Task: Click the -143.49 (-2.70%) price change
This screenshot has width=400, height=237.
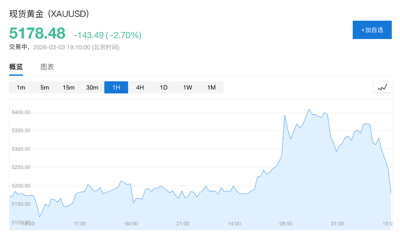Action: (108, 35)
